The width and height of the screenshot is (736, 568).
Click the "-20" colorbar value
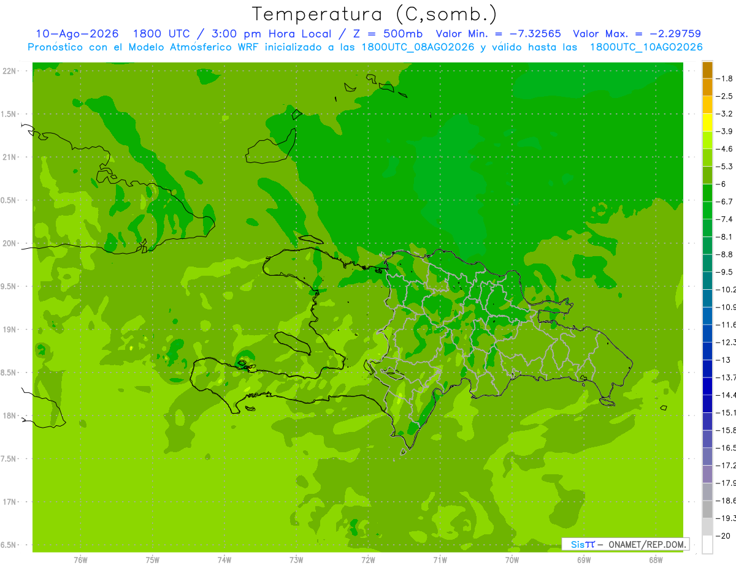point(724,536)
